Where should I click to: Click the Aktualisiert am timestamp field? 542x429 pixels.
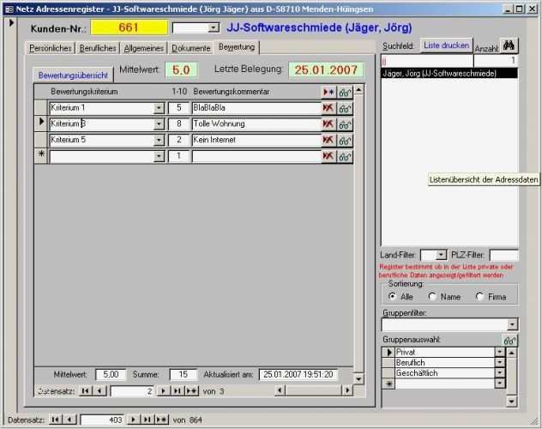(x=298, y=374)
